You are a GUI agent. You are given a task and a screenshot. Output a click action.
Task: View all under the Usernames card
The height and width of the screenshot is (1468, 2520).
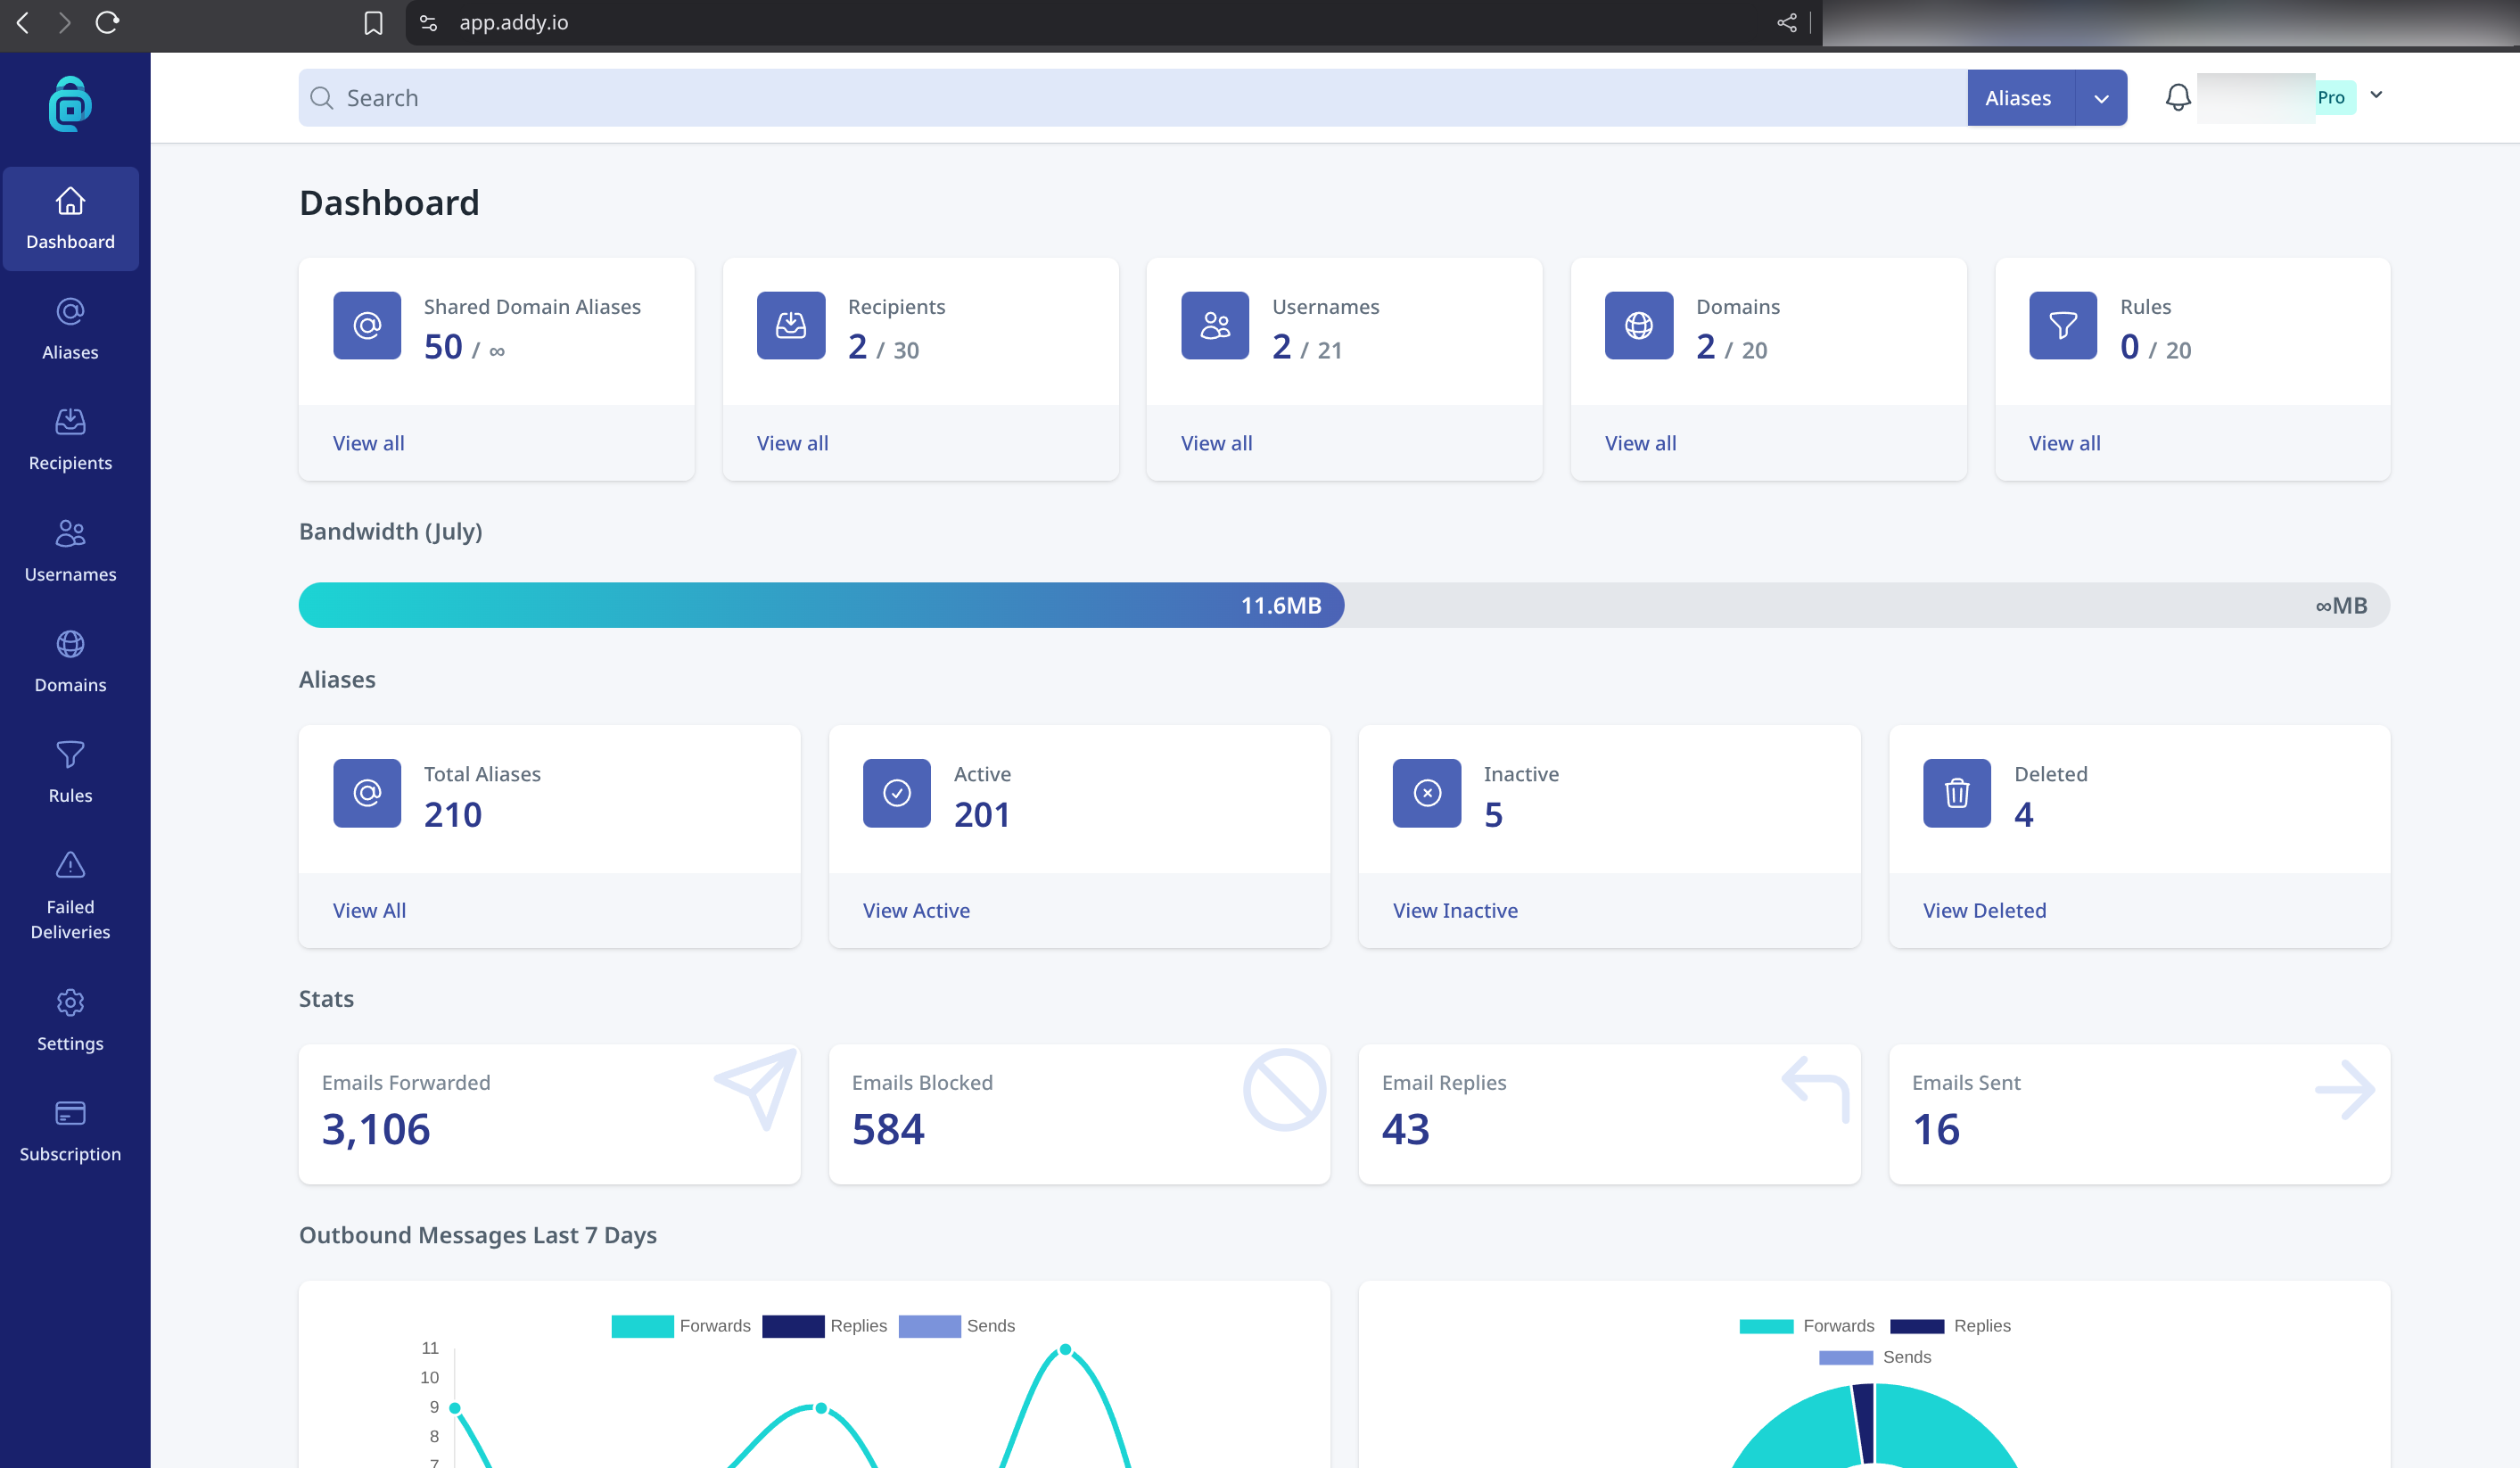click(x=1216, y=443)
